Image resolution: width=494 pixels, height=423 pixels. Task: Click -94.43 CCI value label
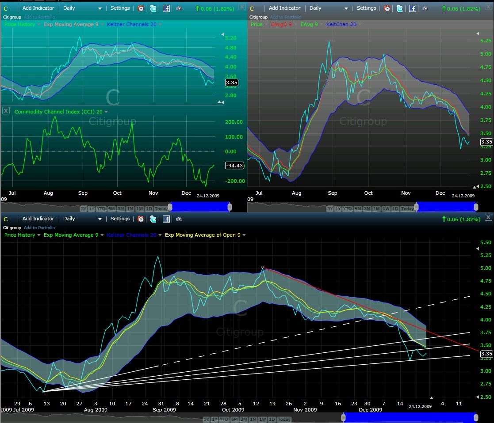pos(235,166)
